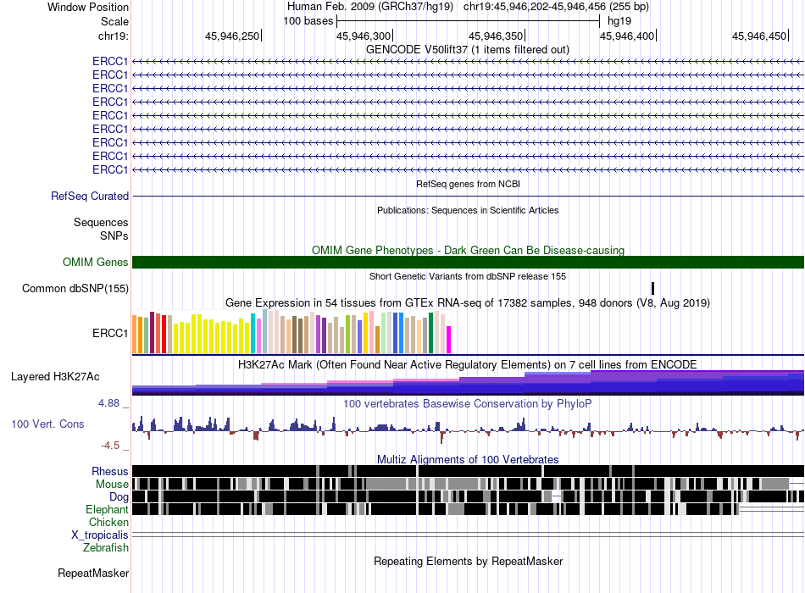Click the Rhesus alignment row
This screenshot has height=593, width=805.
pyautogui.click(x=468, y=471)
